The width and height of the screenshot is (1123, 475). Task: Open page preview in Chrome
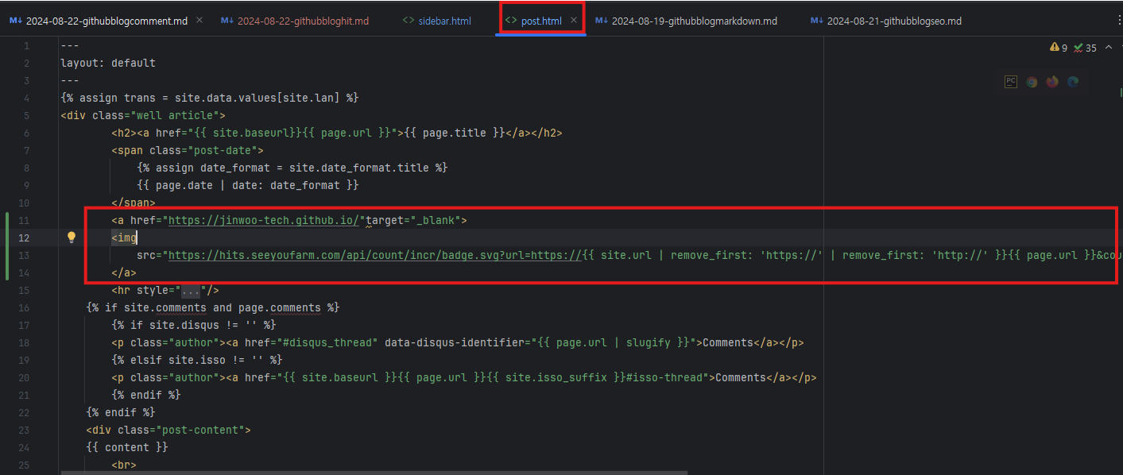pos(1032,81)
